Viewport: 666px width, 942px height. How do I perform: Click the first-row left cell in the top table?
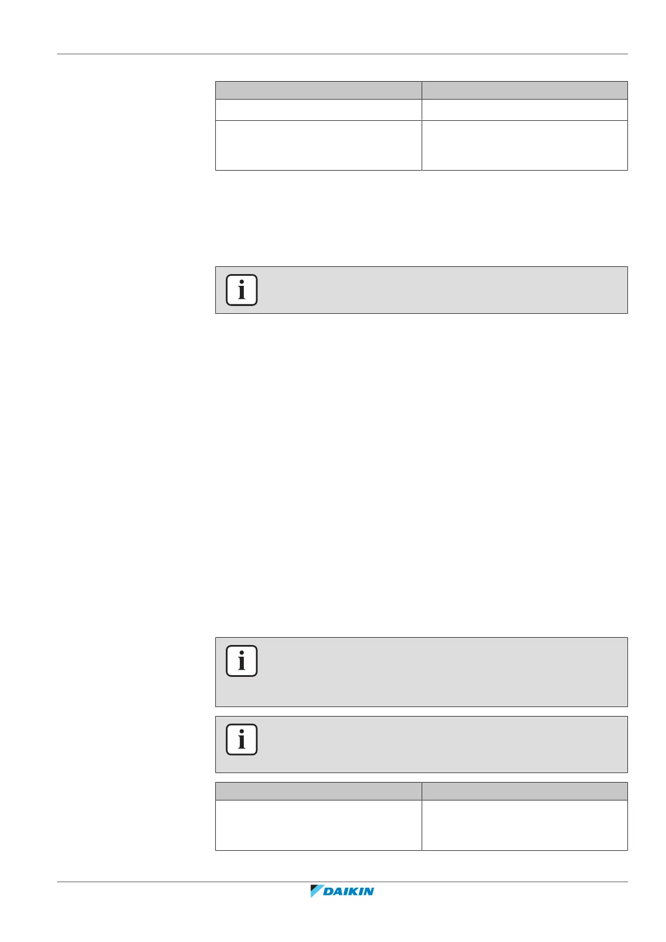(x=318, y=110)
